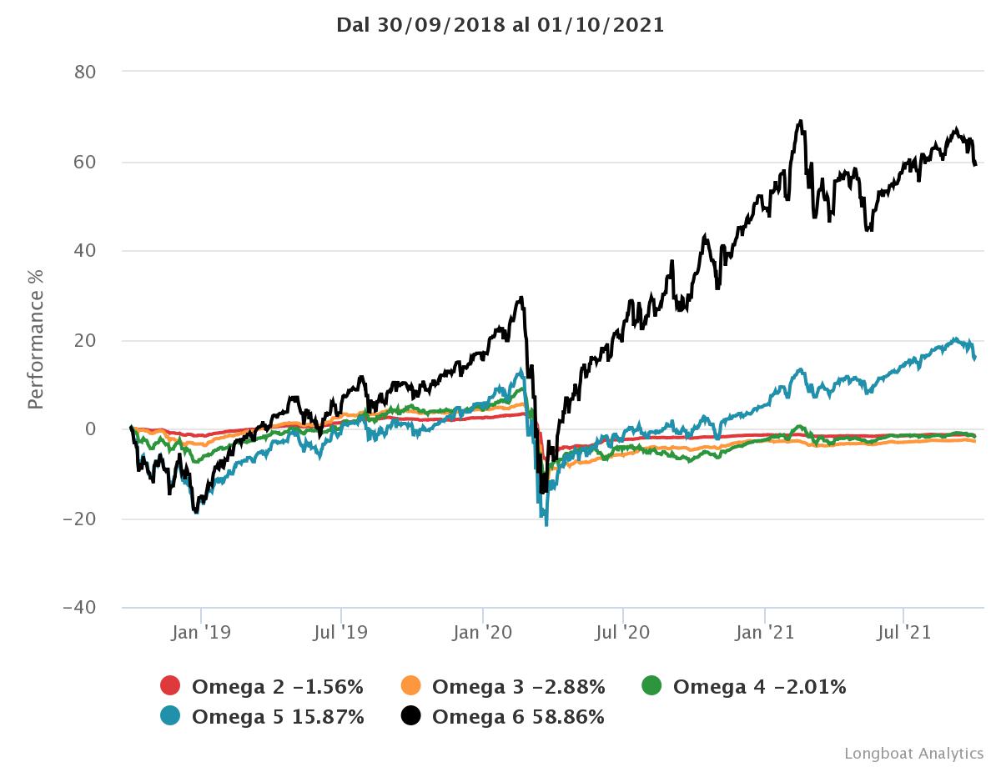The image size is (1001, 767).
Task: Click the date range chart title
Action: pyautogui.click(x=500, y=25)
